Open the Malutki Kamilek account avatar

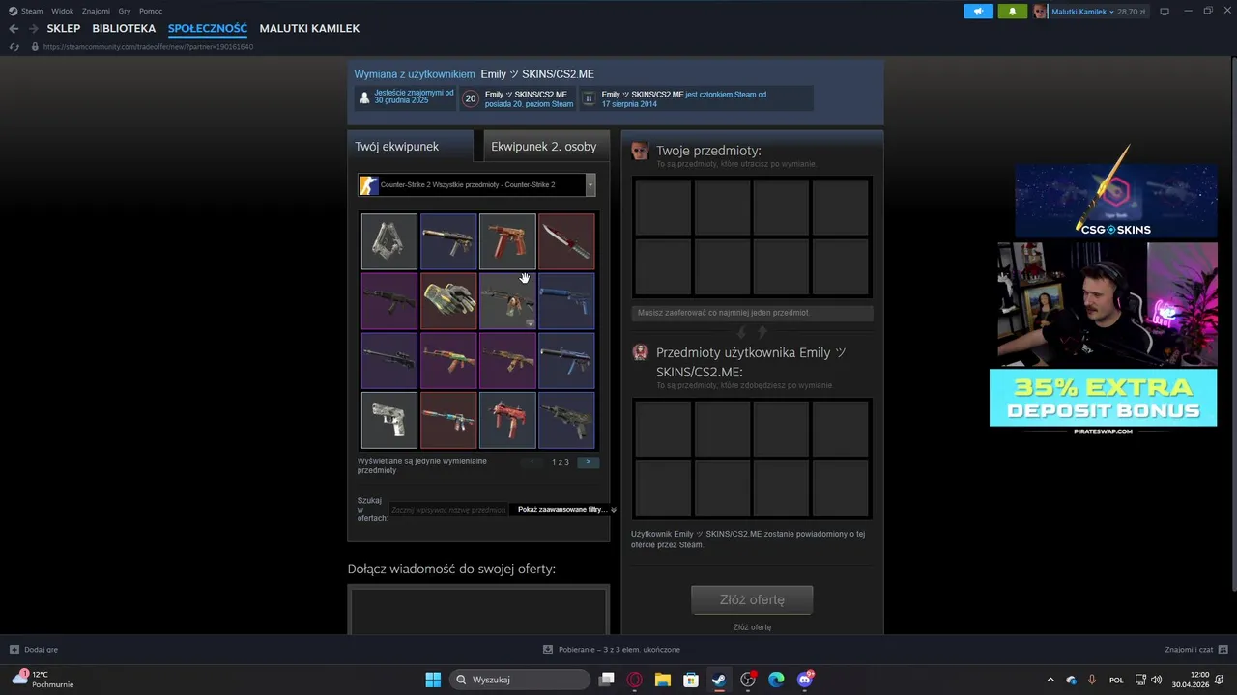tap(1040, 12)
